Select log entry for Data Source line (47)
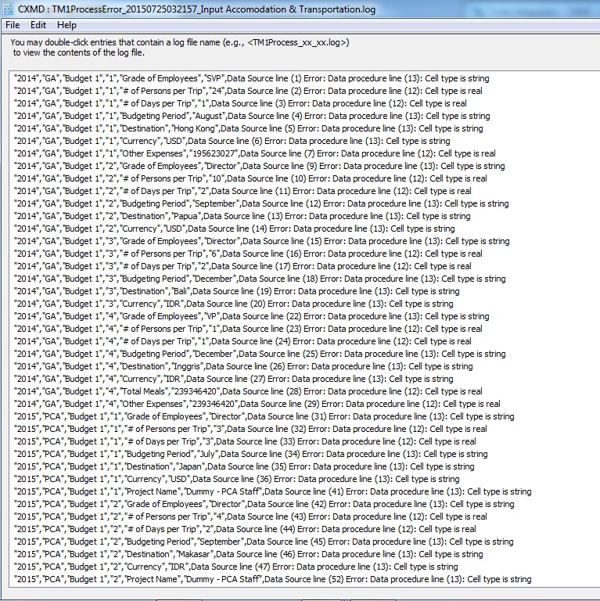Screen dimensions: 600x601 (x=236, y=567)
